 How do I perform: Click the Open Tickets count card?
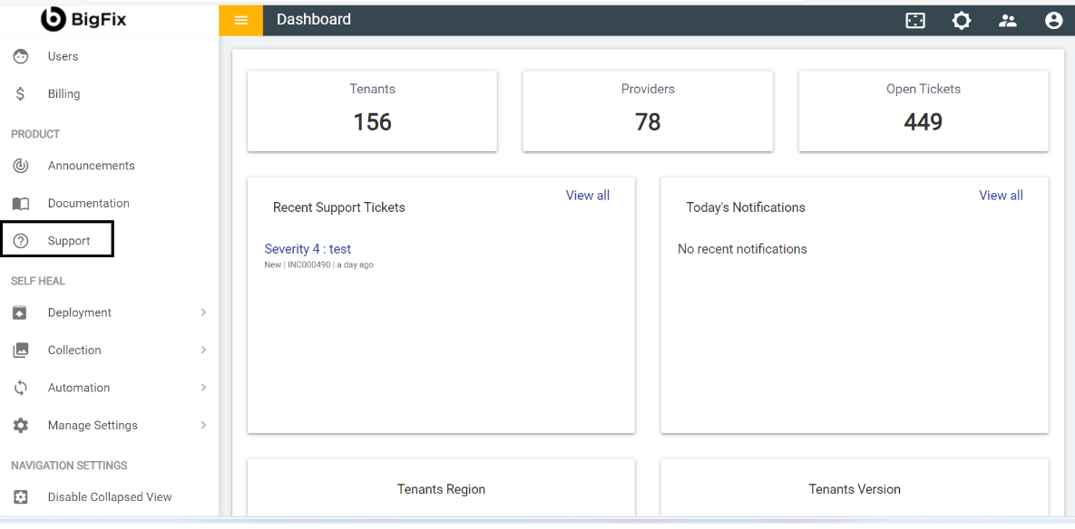[923, 111]
